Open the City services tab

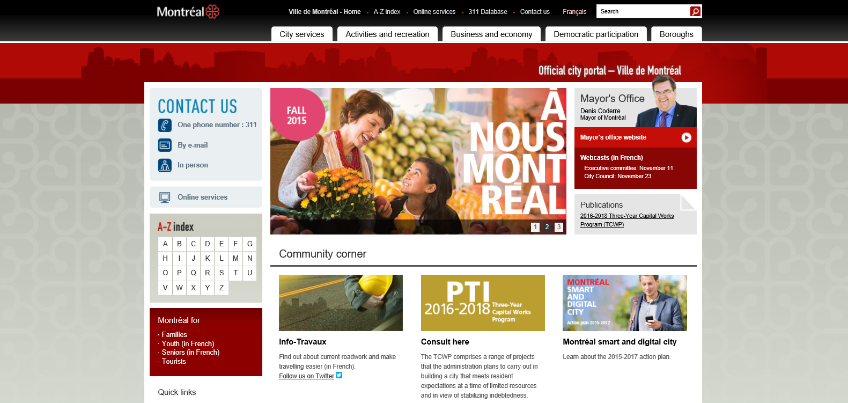(302, 34)
